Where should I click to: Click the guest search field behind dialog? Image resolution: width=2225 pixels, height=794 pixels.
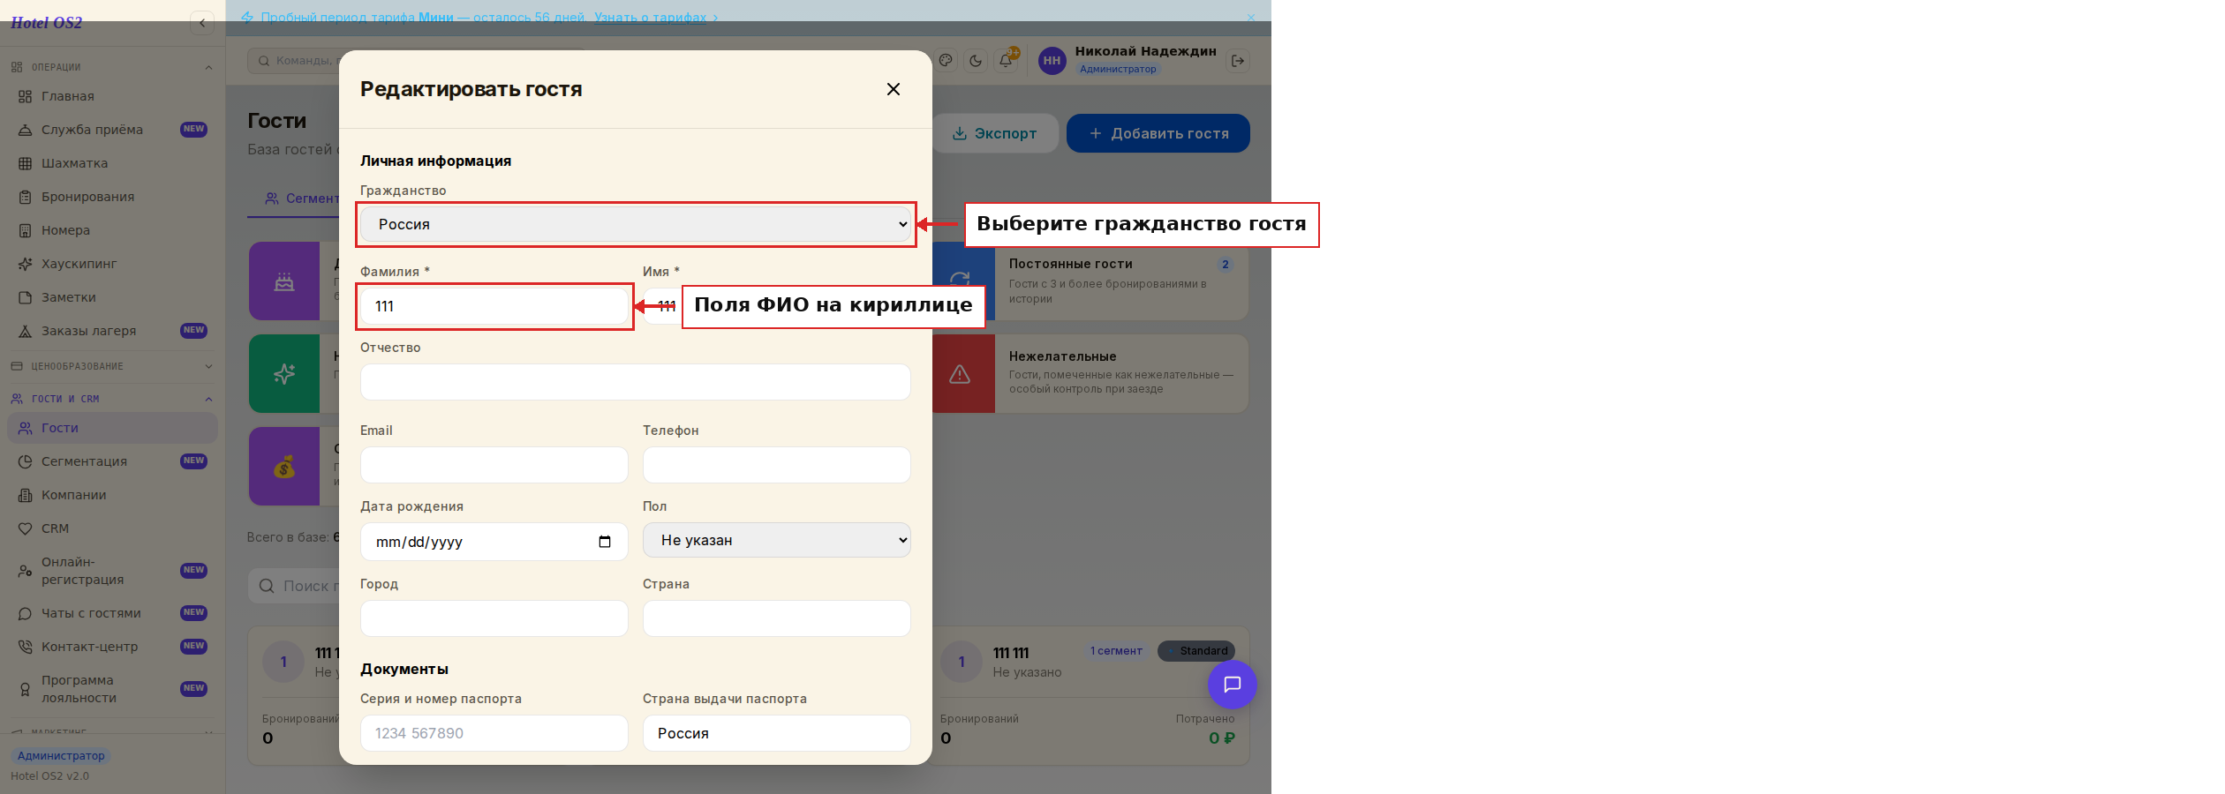point(295,586)
